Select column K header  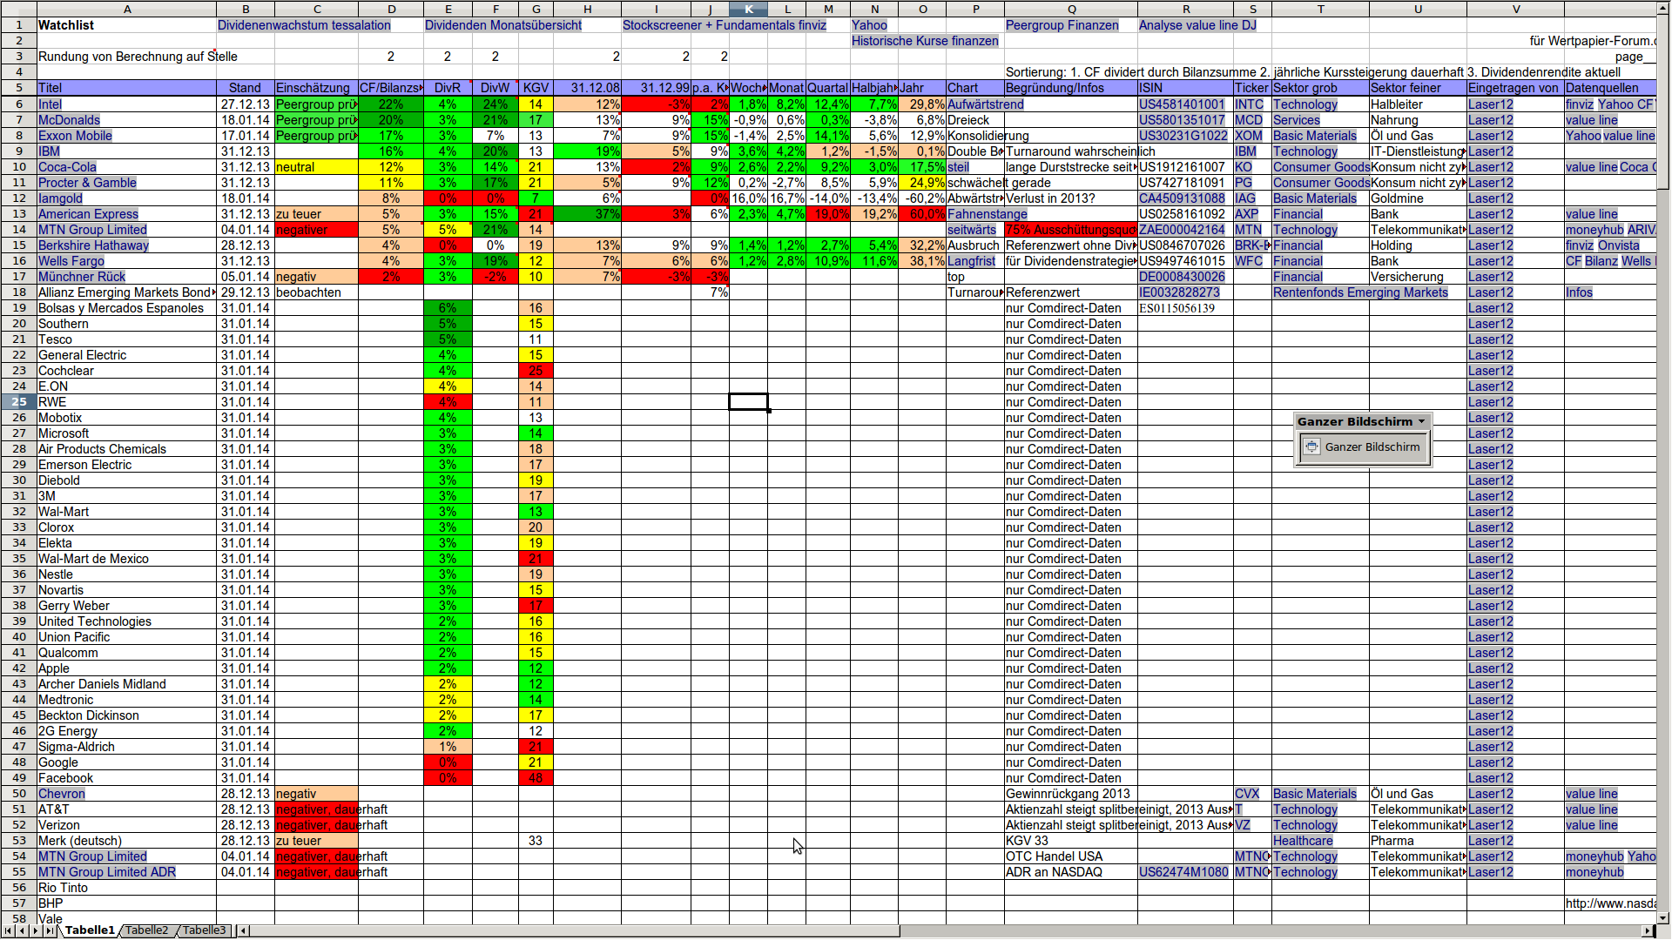tap(748, 9)
